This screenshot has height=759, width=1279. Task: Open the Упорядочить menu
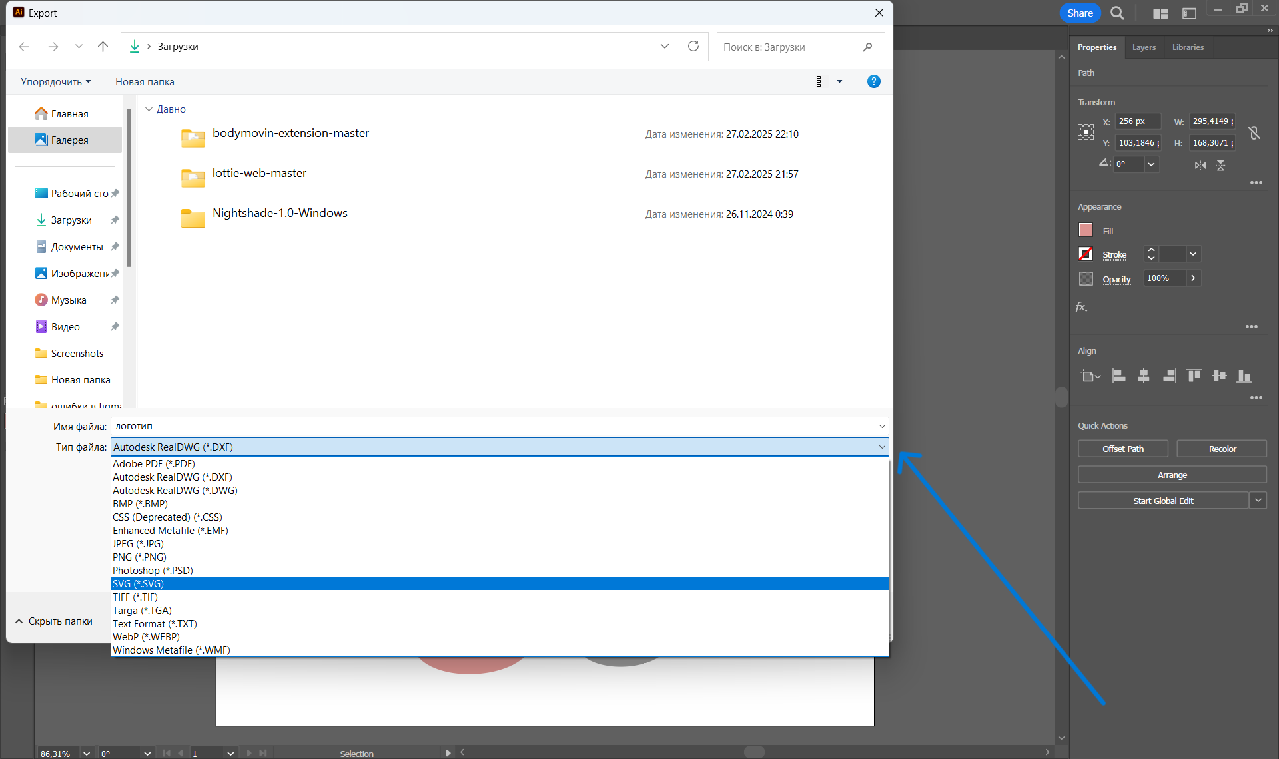[55, 82]
